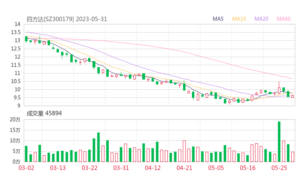Click the tallest green volume bar near 05-25
Image resolution: width=299 pixels, height=177 pixels.
click(279, 142)
